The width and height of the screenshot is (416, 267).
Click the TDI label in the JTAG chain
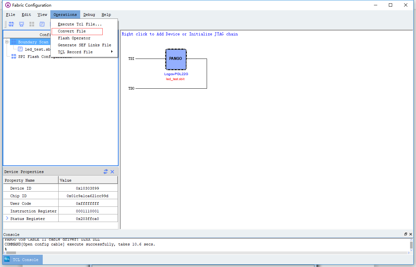[131, 59]
